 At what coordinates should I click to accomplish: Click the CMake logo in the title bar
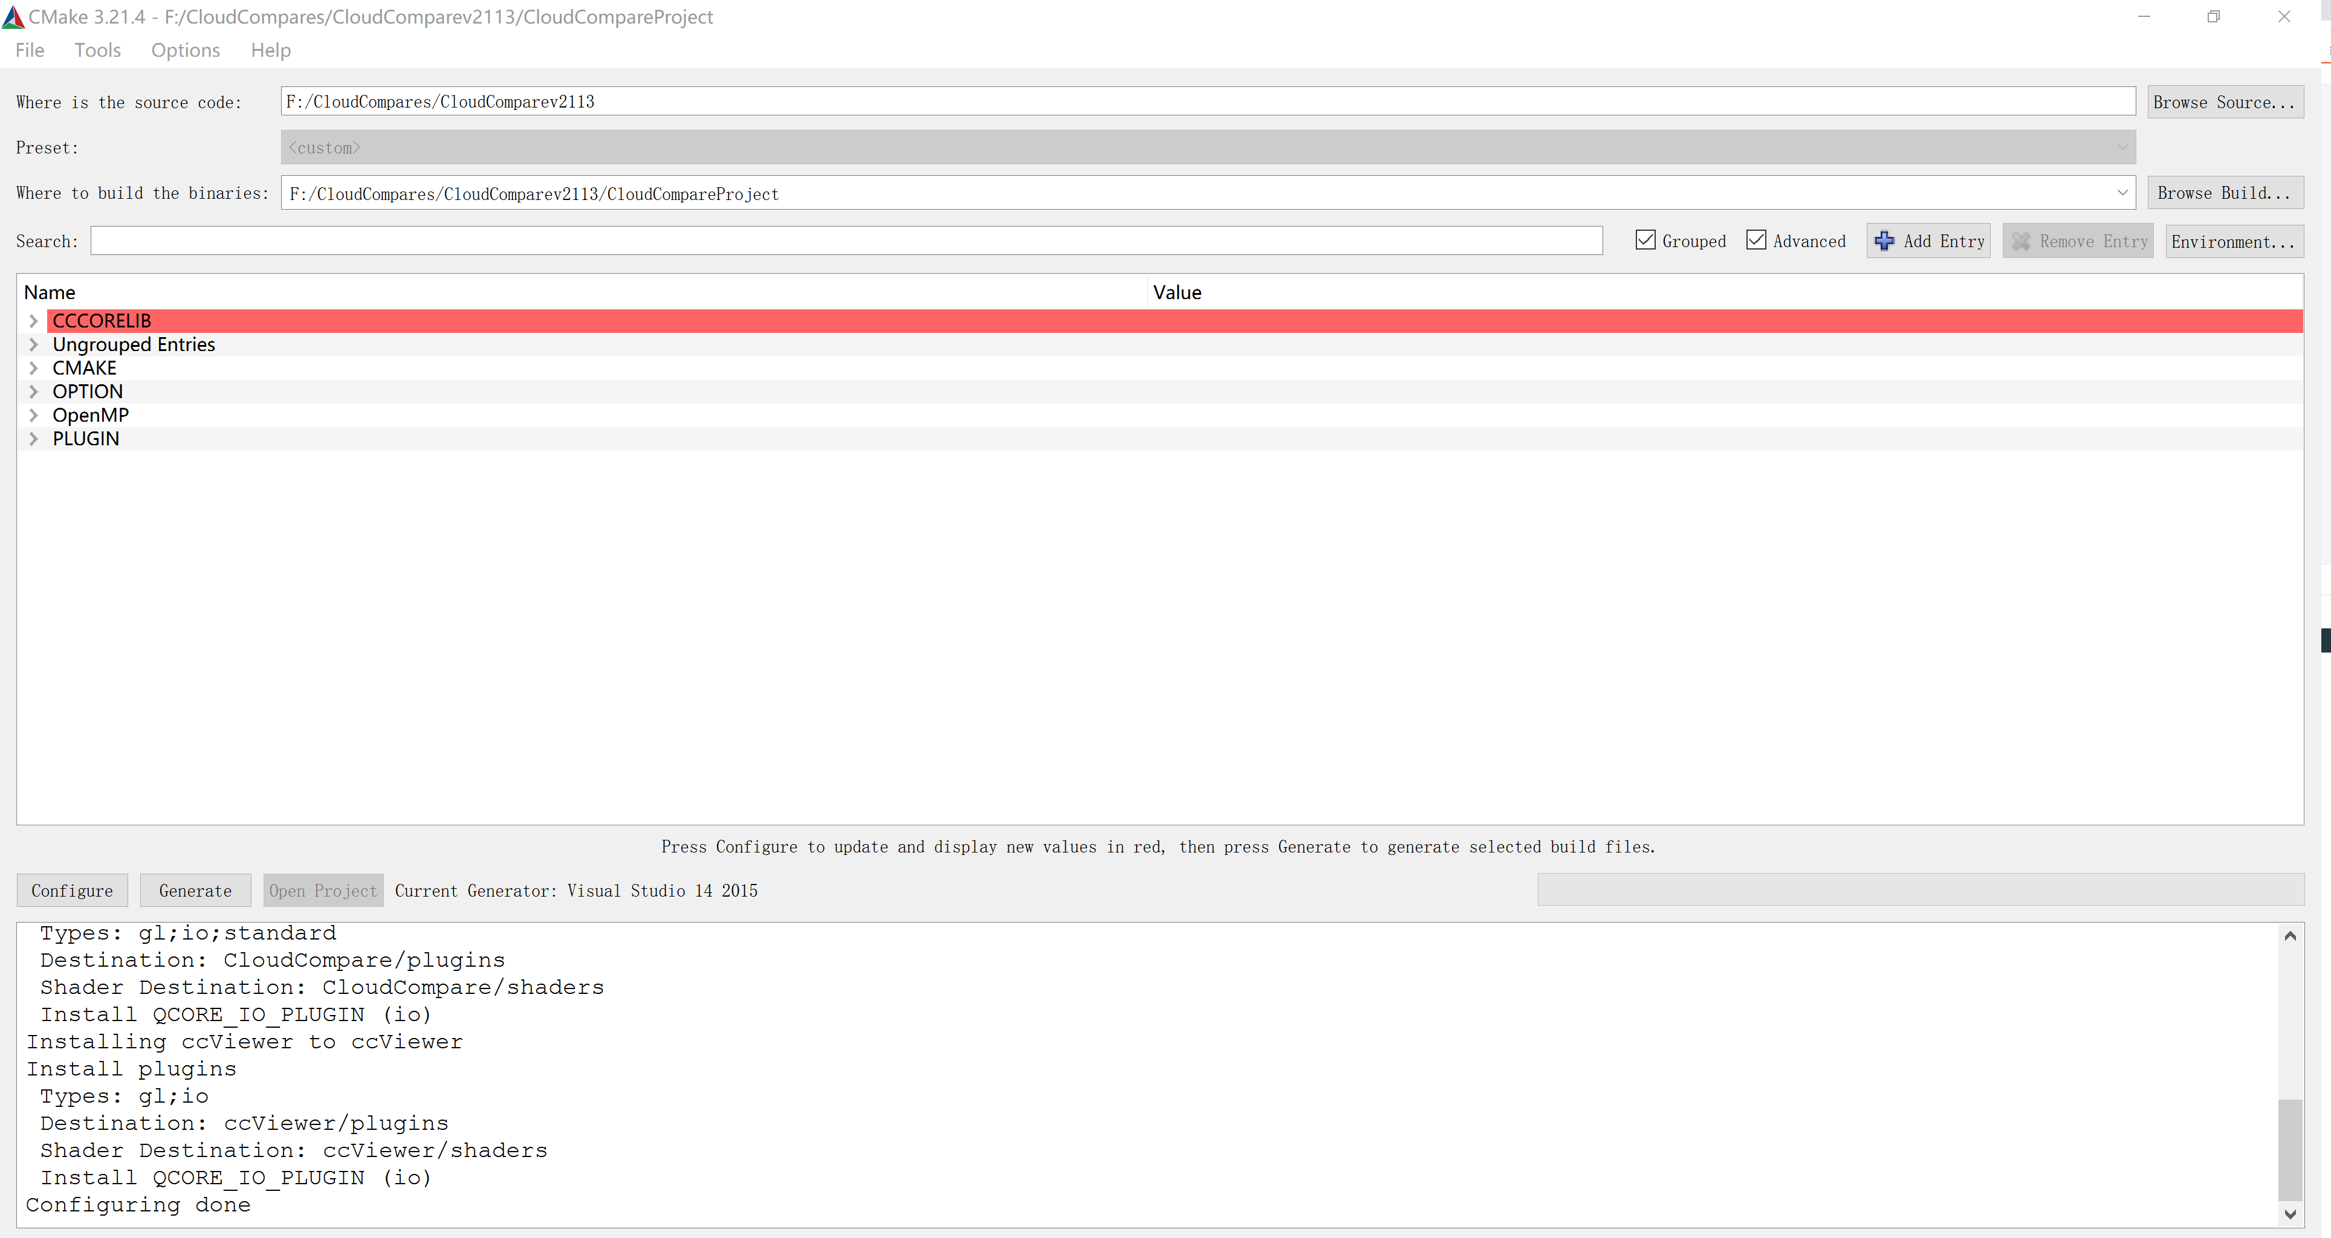coord(15,16)
